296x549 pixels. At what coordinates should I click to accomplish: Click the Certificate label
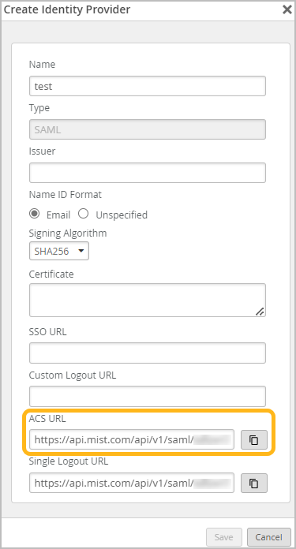point(51,274)
